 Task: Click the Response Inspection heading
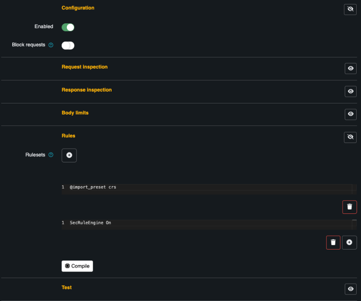[x=87, y=90]
